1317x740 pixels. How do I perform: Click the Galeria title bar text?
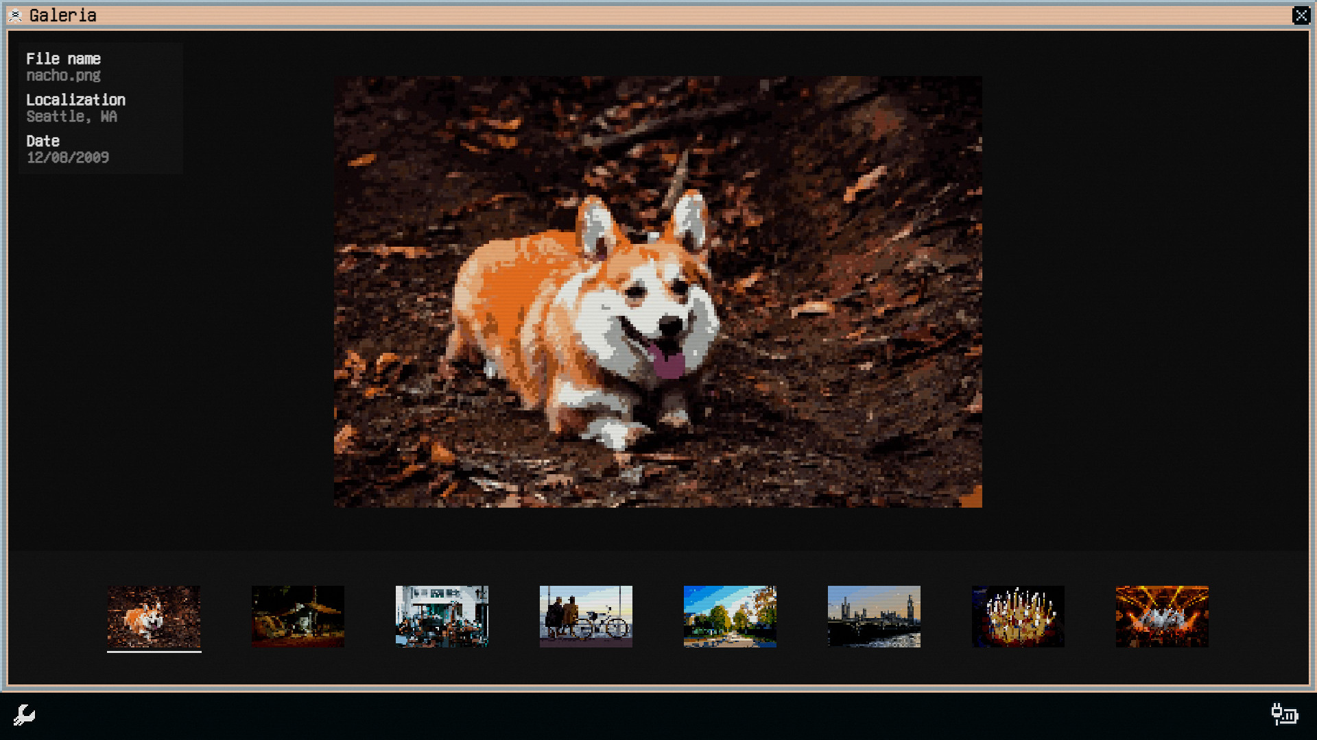pos(62,16)
